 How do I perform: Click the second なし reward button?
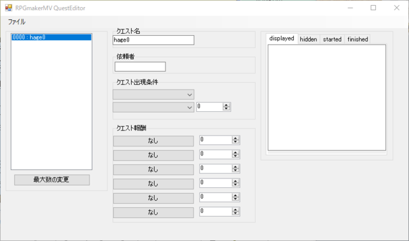click(x=153, y=155)
